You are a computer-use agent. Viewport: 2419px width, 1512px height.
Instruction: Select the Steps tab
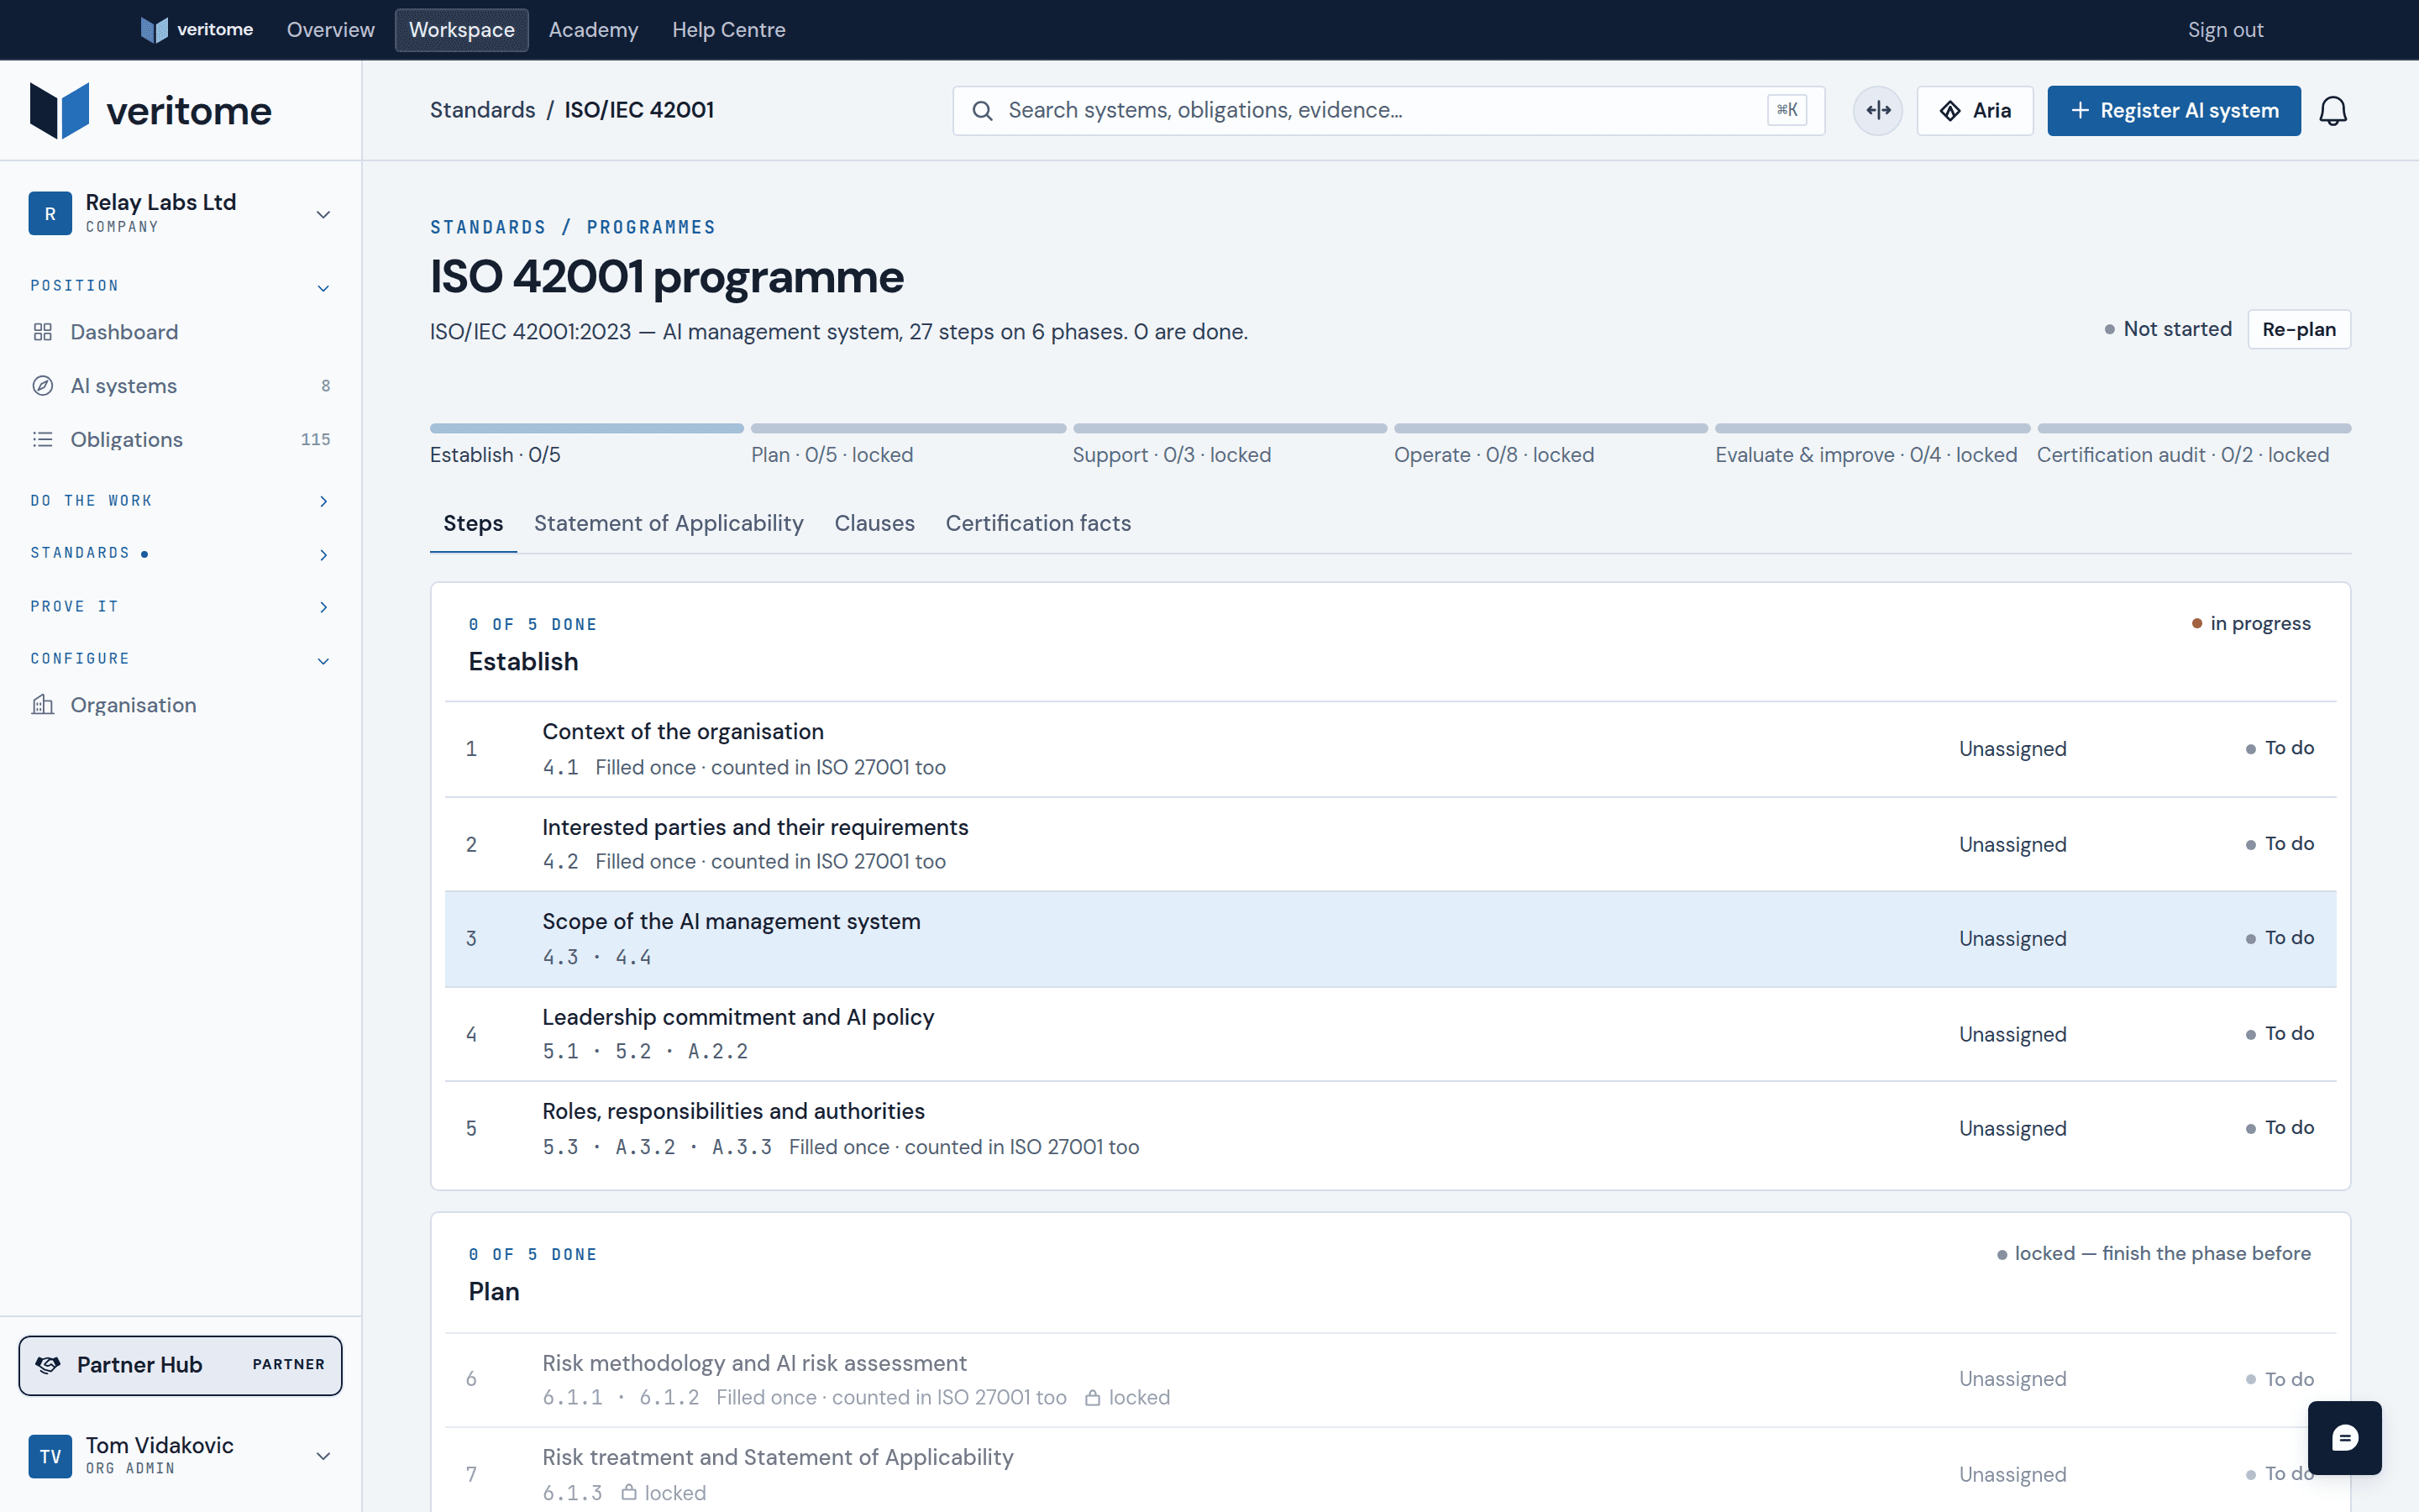(473, 523)
